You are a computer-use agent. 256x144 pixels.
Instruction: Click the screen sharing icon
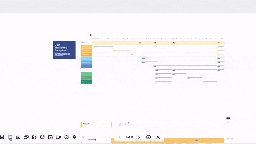[42, 137]
